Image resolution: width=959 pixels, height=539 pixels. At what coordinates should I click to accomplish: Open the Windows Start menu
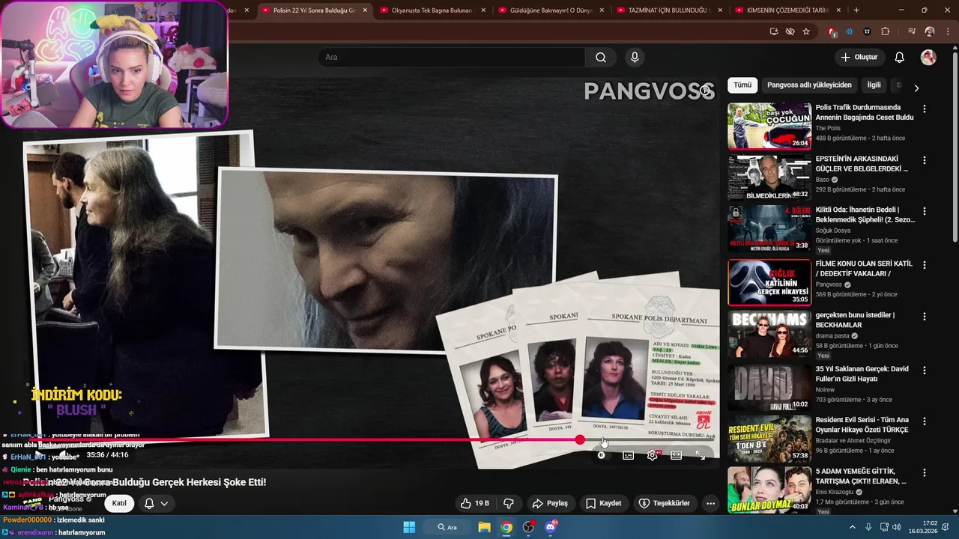[409, 527]
